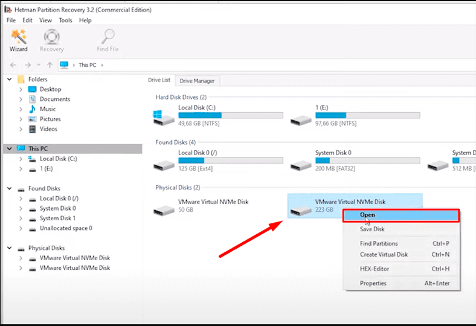Select Videos in the folder tree
Viewport: 476px width, 326px height.
pos(48,129)
